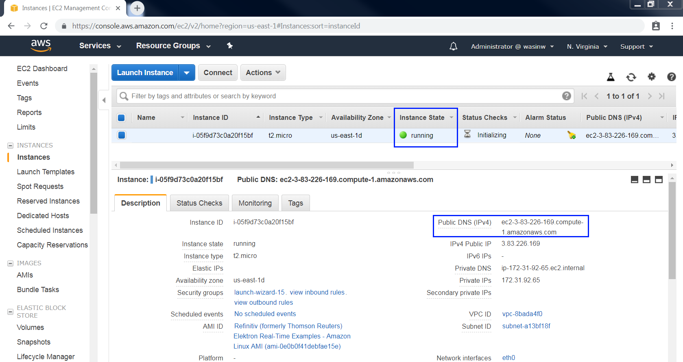Click the notifications bell icon
This screenshot has width=683, height=362.
point(453,46)
